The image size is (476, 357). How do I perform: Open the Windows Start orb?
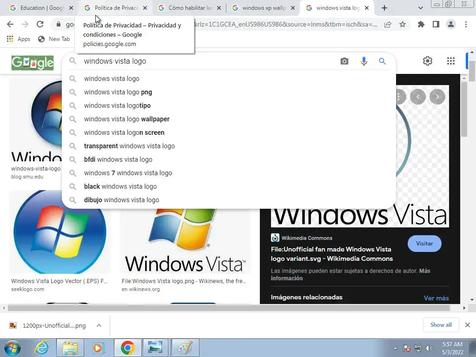point(13,348)
